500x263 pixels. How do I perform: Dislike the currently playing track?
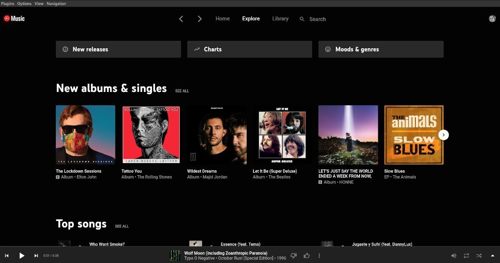(x=293, y=256)
